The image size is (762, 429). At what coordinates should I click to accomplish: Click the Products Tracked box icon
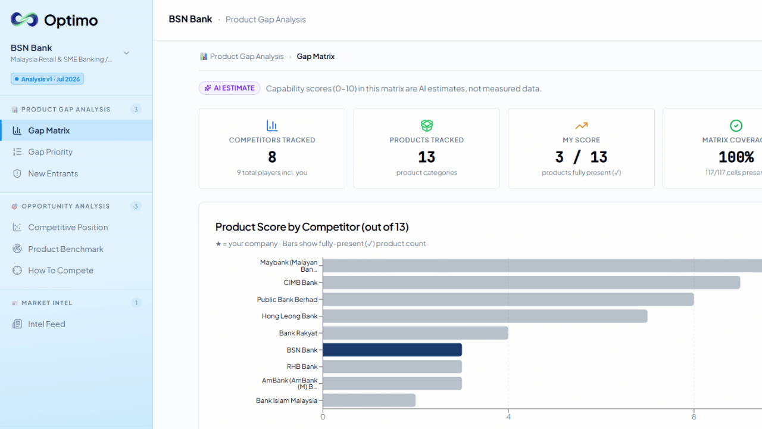point(427,126)
